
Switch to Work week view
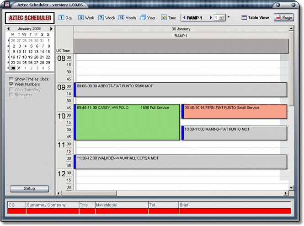point(86,18)
